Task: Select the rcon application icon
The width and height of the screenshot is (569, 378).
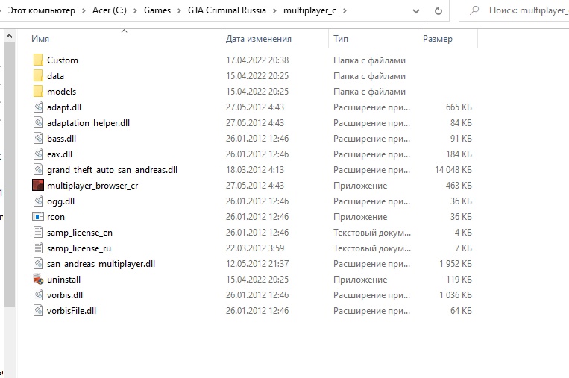Action: [39, 217]
